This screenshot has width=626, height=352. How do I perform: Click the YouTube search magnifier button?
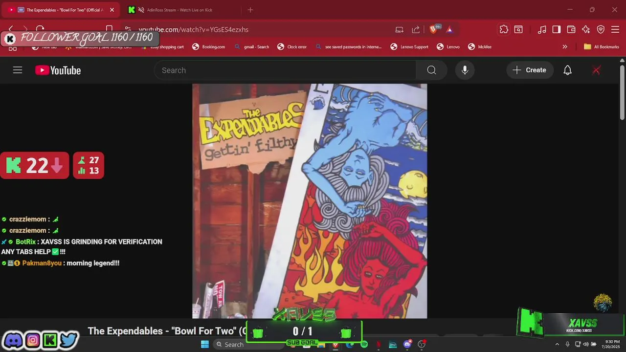431,70
